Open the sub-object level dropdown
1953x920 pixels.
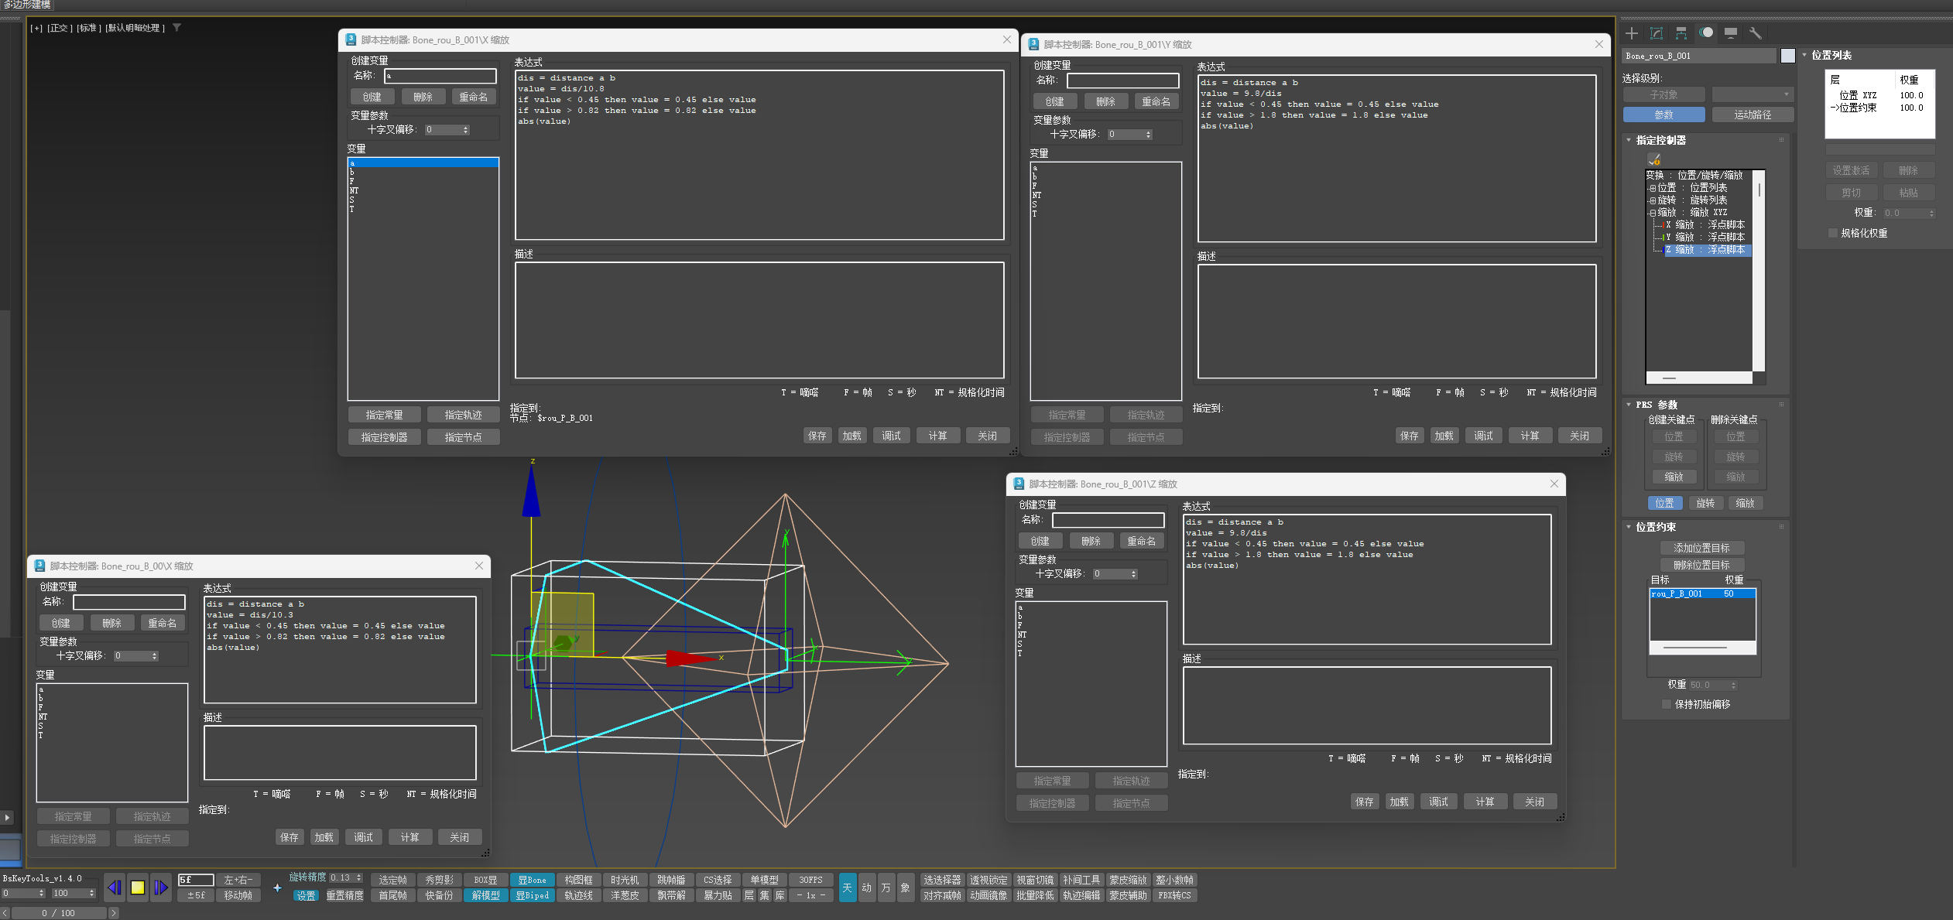click(1753, 94)
